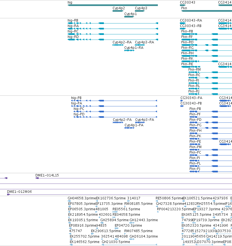Select the Pkn-RF transcript label
This screenshot has height=246, width=232.
coord(187,37)
